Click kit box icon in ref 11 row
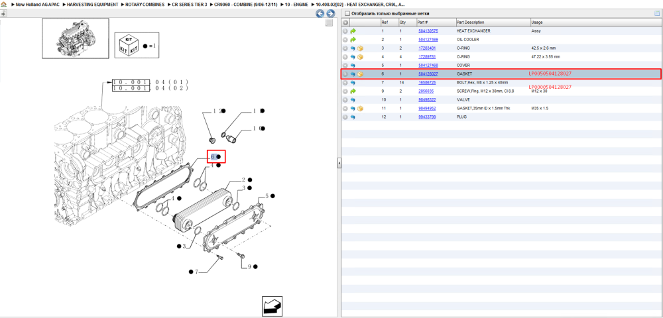663x318 pixels. click(360, 109)
